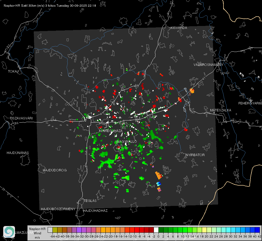Click the NYÍRBÁTOR map label
This screenshot has height=241, width=262.
click(x=195, y=155)
